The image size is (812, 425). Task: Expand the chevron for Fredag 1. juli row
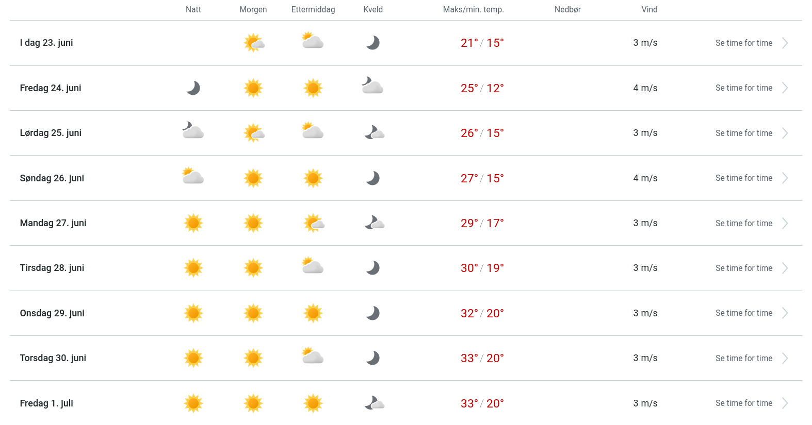(785, 403)
